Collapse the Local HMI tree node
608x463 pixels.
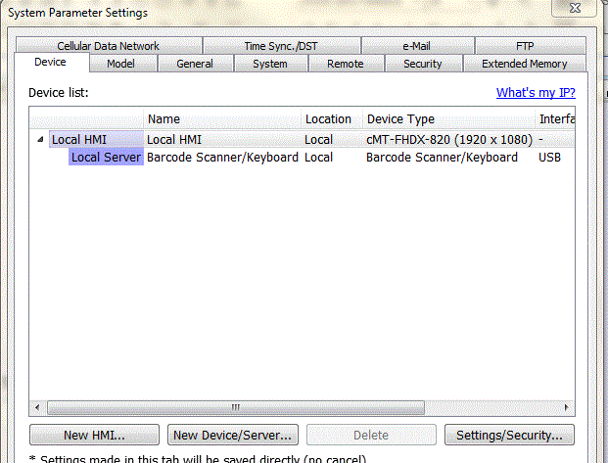[40, 140]
